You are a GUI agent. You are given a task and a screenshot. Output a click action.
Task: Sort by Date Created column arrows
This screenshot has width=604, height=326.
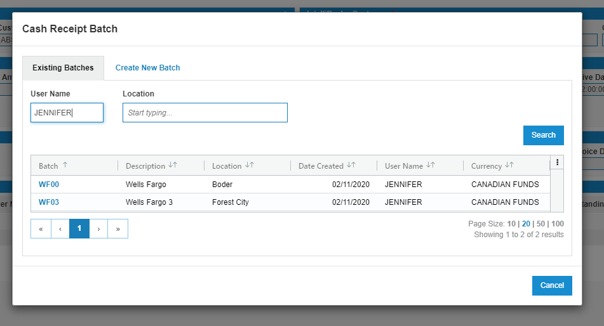351,165
